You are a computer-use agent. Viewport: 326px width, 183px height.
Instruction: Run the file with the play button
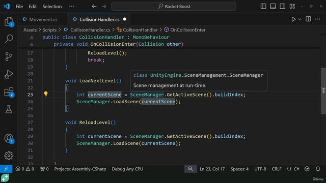(293, 19)
